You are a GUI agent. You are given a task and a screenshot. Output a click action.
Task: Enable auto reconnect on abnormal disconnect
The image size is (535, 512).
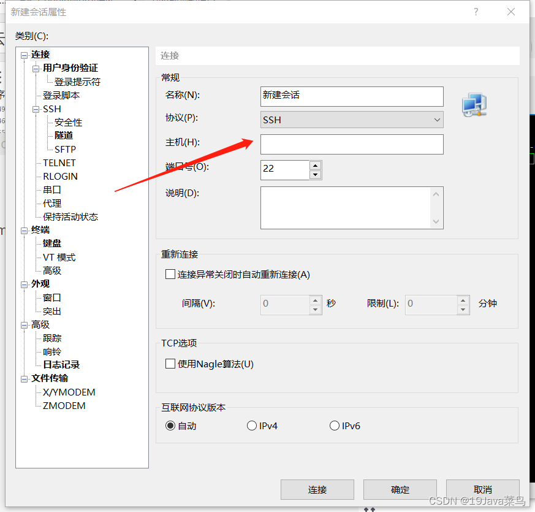(x=170, y=274)
